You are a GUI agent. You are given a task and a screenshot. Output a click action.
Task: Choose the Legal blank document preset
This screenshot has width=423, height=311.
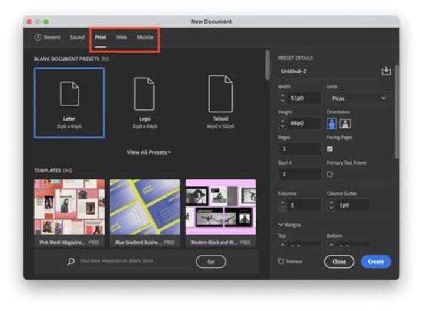[x=145, y=102]
